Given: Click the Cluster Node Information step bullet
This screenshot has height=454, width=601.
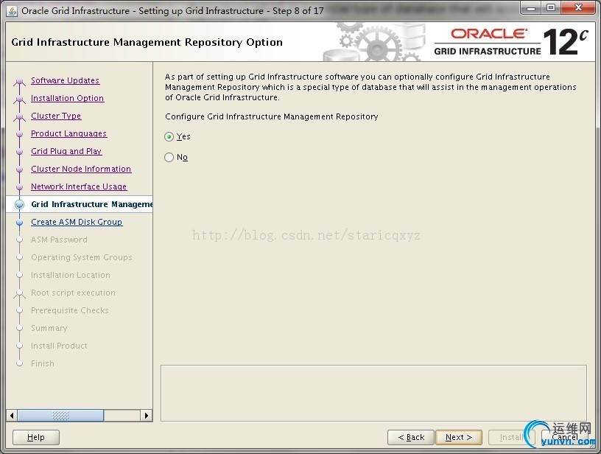Looking at the screenshot, I should (20, 169).
